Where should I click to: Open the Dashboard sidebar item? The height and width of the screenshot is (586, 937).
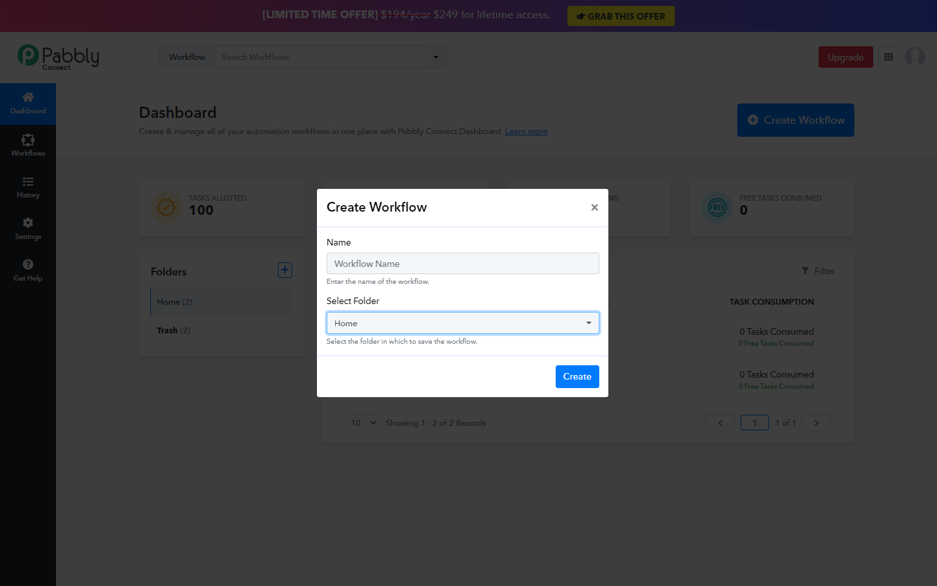coord(28,104)
